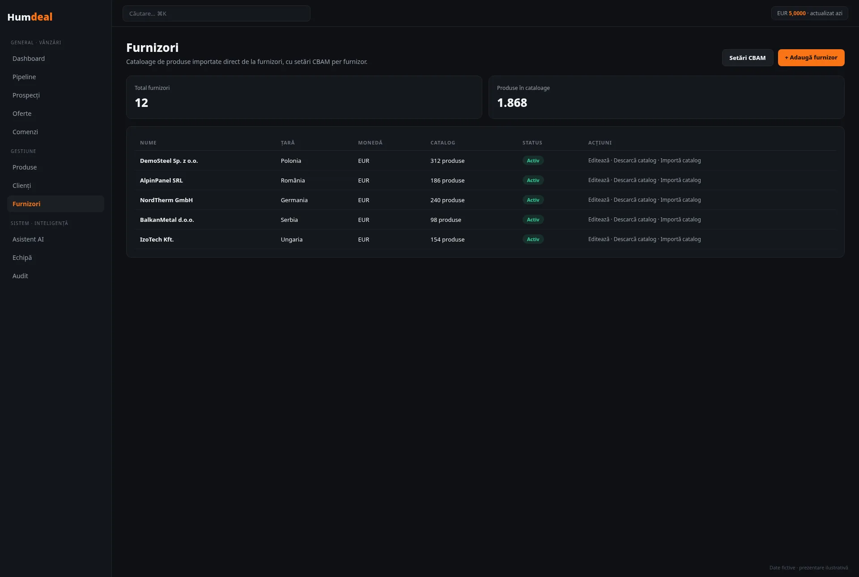This screenshot has height=577, width=859.
Task: Click Editează for BalkanMetal d.o.o.
Action: pyautogui.click(x=599, y=220)
